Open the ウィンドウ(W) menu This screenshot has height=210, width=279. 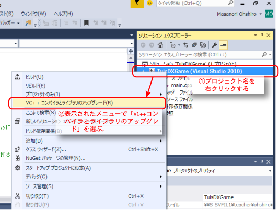(x=33, y=14)
